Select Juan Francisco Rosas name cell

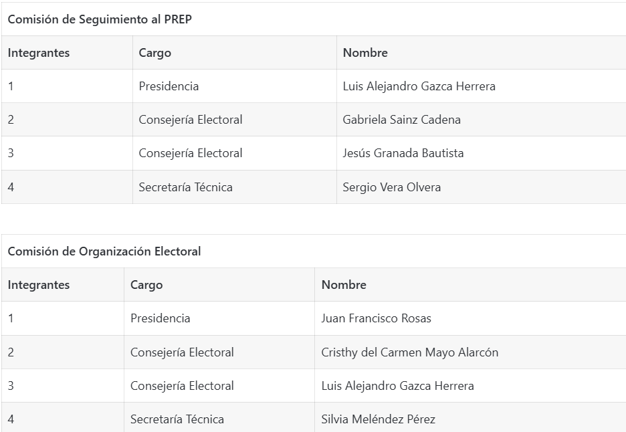[x=470, y=318]
